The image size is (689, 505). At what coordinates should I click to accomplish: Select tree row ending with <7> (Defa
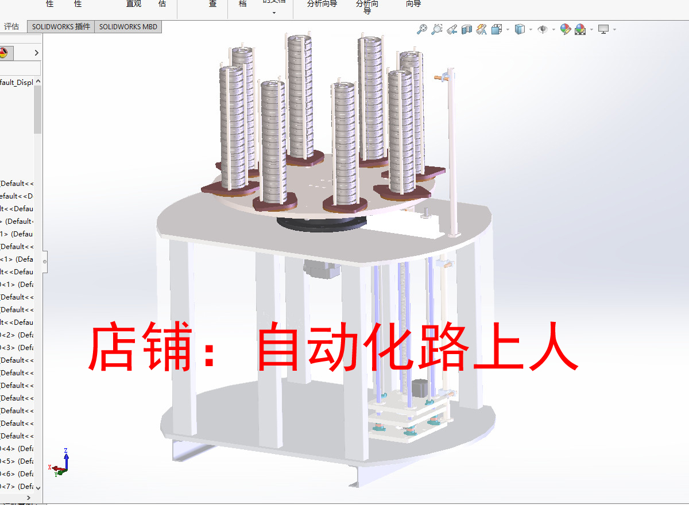pyautogui.click(x=17, y=486)
